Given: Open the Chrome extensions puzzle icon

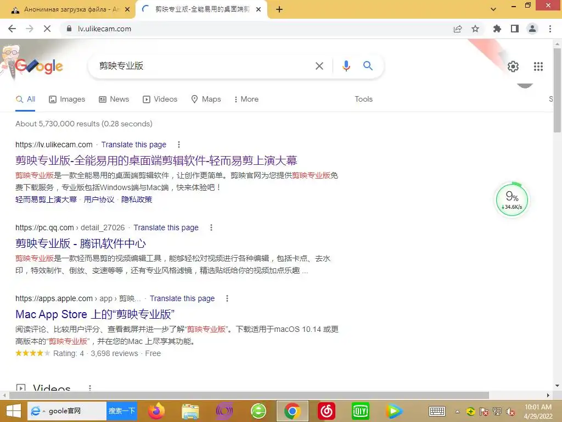Looking at the screenshot, I should coord(497,29).
